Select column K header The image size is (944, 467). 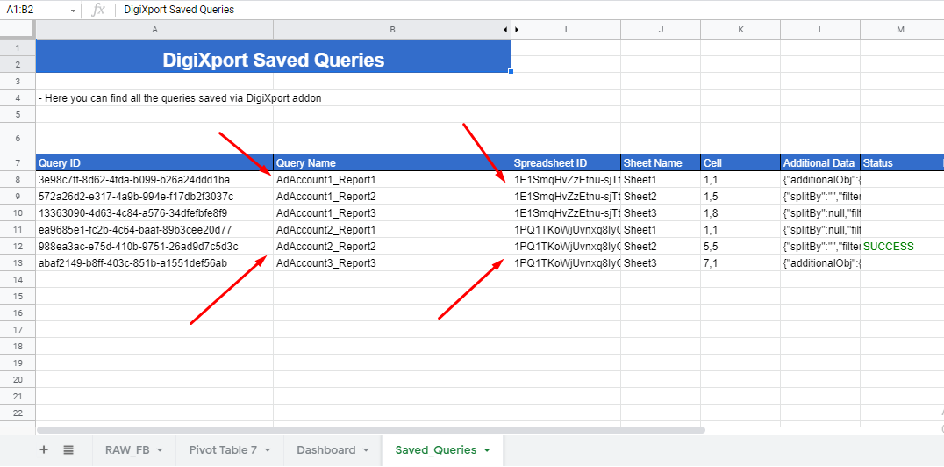(740, 29)
